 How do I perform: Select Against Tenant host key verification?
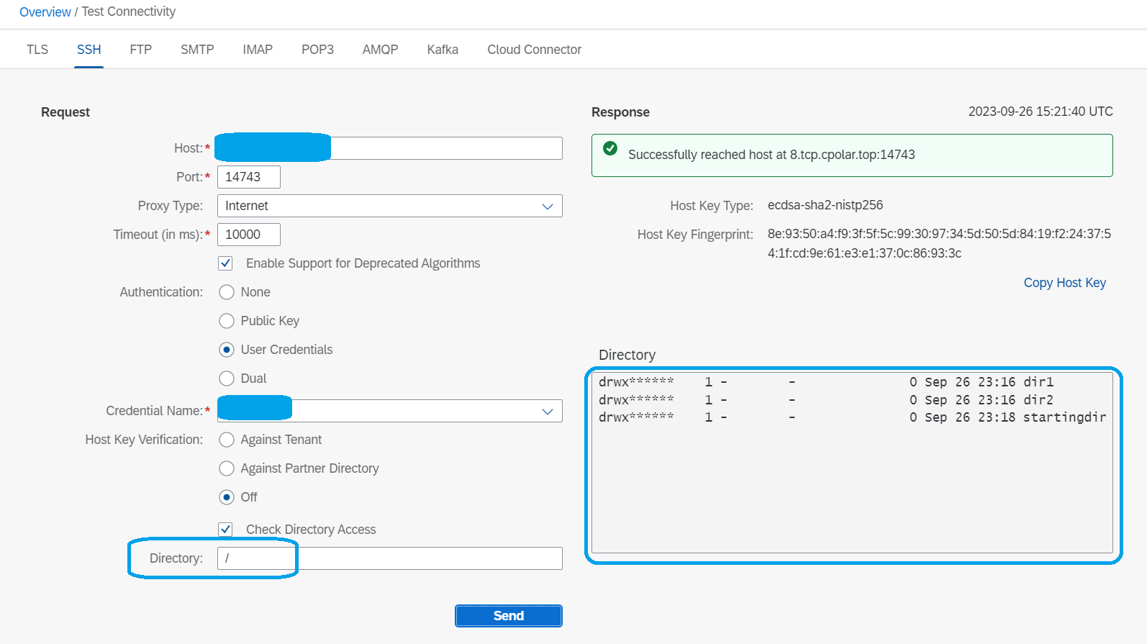tap(227, 440)
